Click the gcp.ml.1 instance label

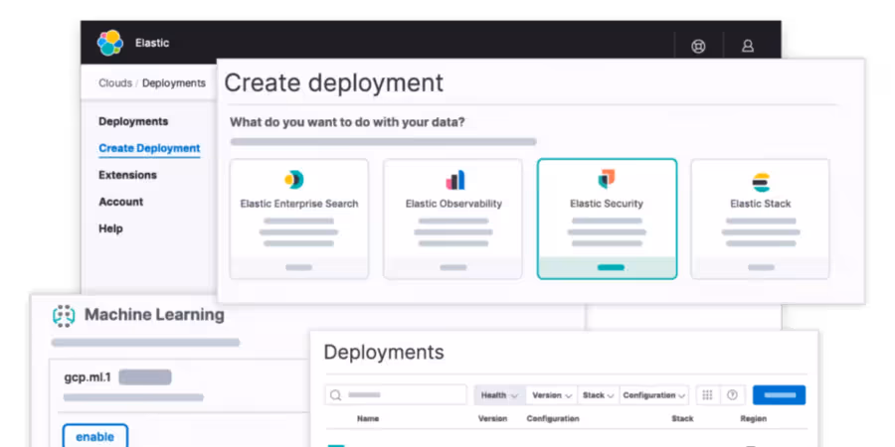(88, 377)
